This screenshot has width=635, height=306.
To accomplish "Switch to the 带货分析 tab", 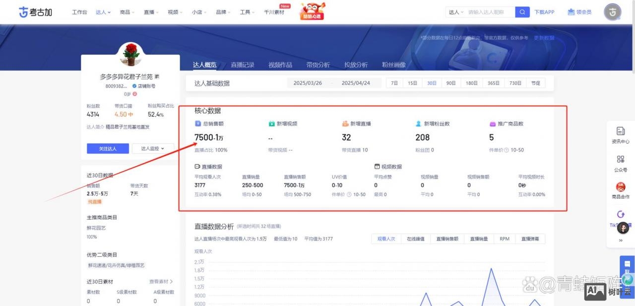I will tap(318, 65).
